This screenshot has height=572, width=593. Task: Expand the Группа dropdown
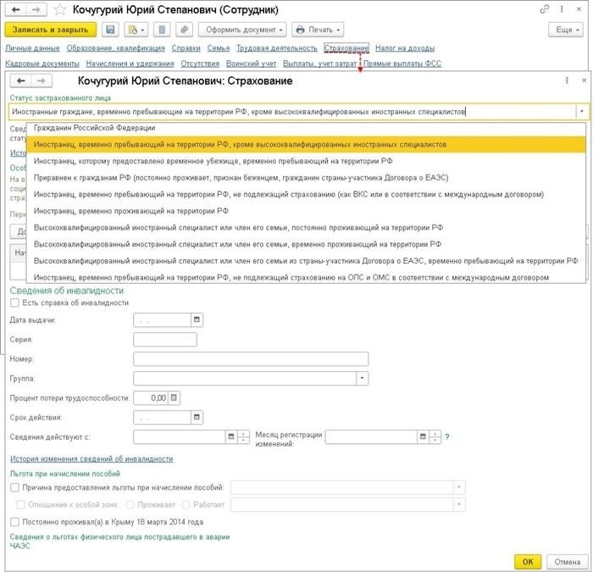[362, 378]
